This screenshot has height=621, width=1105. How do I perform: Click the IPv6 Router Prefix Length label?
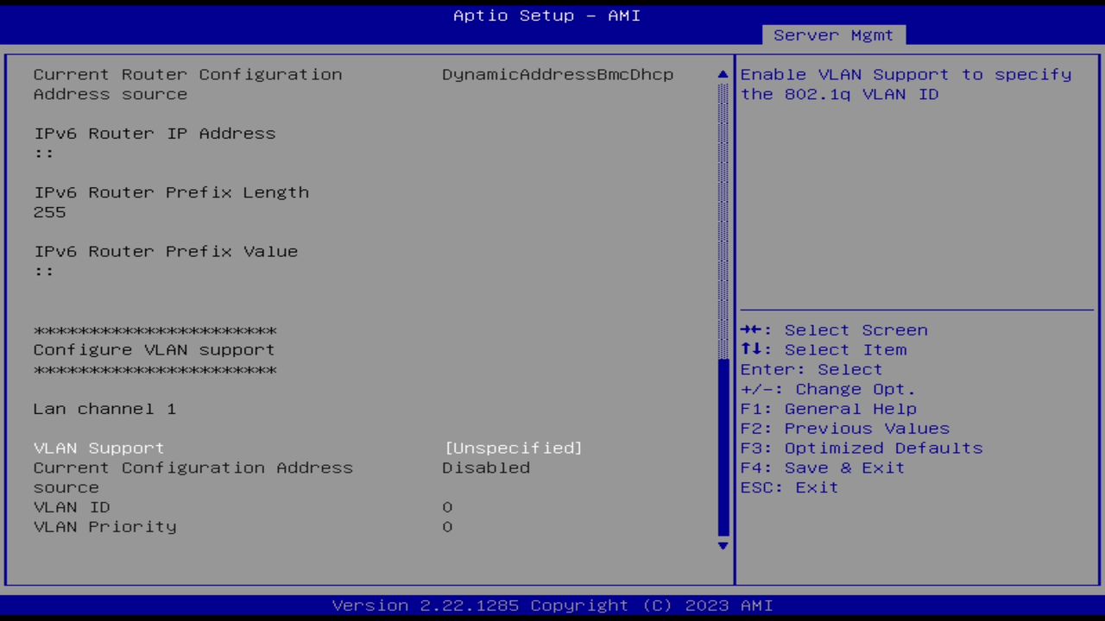(x=171, y=192)
